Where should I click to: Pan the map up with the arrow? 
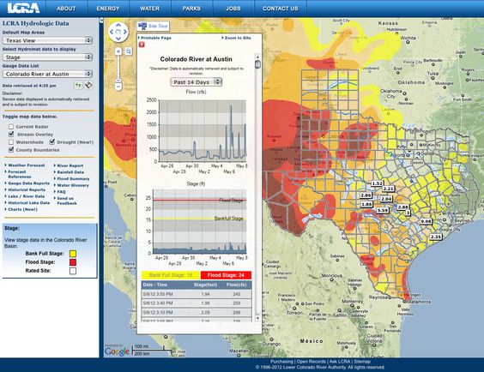(x=118, y=25)
